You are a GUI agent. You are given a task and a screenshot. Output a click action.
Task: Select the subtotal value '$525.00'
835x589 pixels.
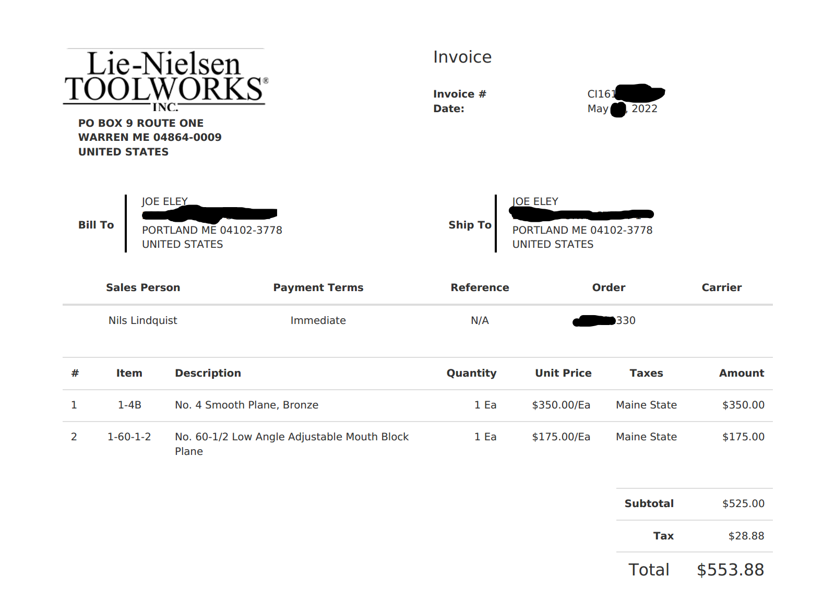coord(743,503)
